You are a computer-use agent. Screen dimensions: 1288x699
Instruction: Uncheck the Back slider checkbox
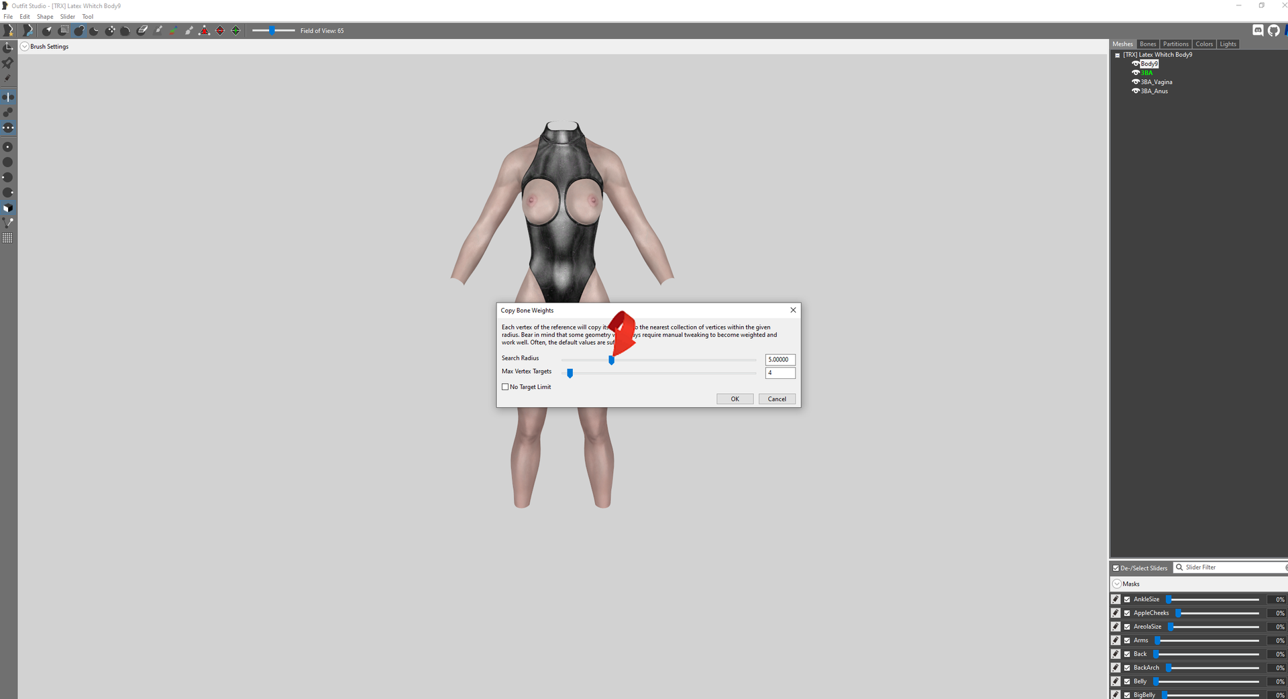(x=1127, y=654)
